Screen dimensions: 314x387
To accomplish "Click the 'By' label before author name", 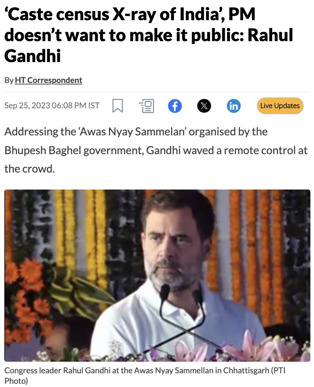I will 9,80.
